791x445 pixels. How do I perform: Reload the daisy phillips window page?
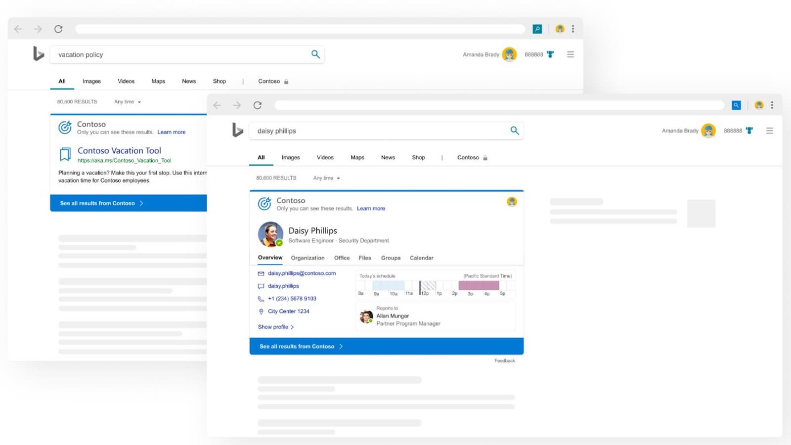(258, 105)
